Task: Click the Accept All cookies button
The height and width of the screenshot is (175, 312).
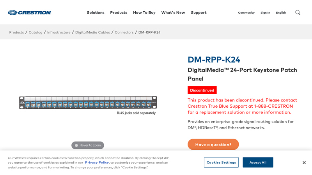Action: (258, 163)
